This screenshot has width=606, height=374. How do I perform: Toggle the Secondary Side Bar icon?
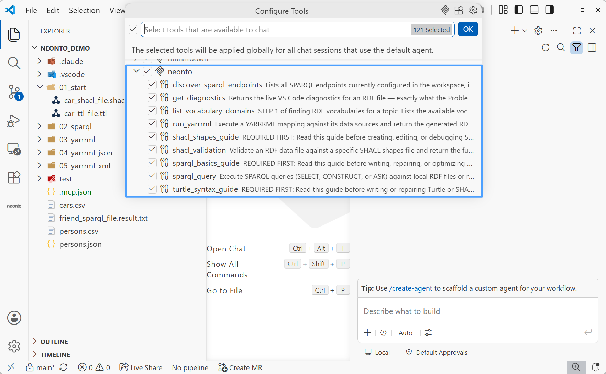click(550, 10)
